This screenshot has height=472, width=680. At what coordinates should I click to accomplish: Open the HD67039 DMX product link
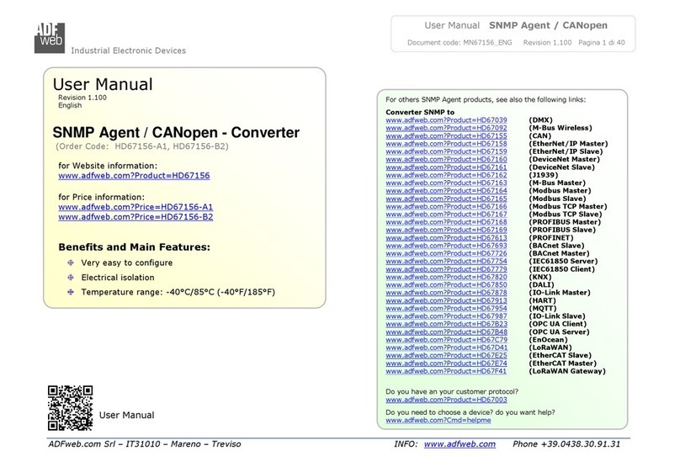pos(446,120)
